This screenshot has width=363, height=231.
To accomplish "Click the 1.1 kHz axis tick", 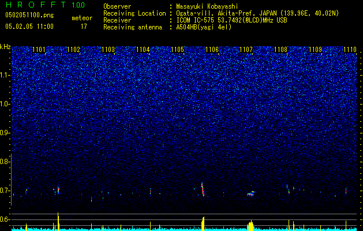I will 5,75.
